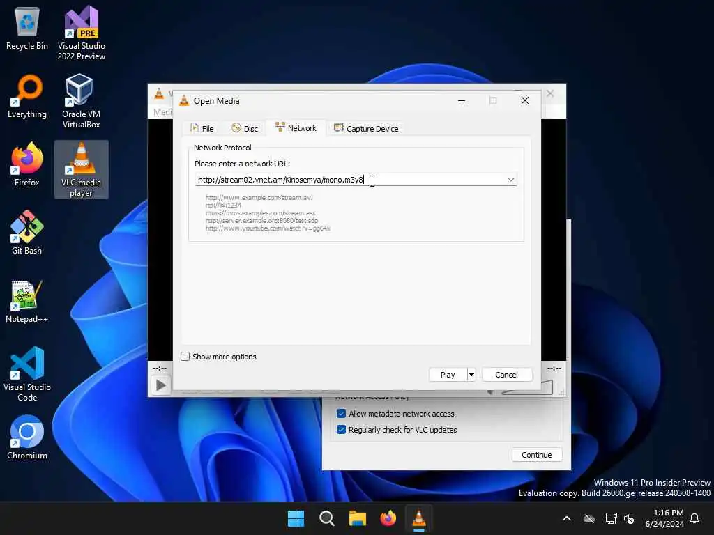Open the notifications bell icon

[x=694, y=518]
